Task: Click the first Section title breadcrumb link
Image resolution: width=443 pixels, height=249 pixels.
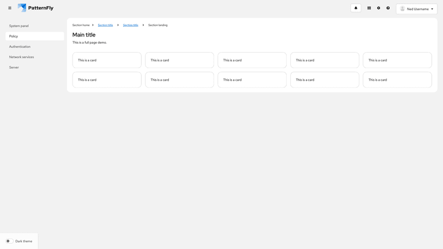Action: pyautogui.click(x=105, y=25)
